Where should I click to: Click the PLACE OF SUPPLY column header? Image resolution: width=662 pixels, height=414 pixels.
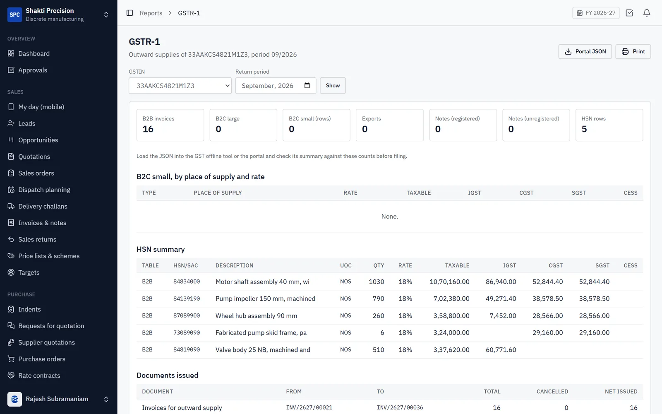(218, 193)
